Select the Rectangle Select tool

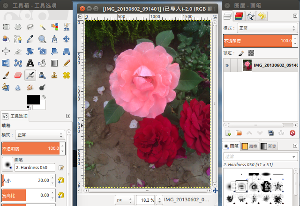coord(6,27)
